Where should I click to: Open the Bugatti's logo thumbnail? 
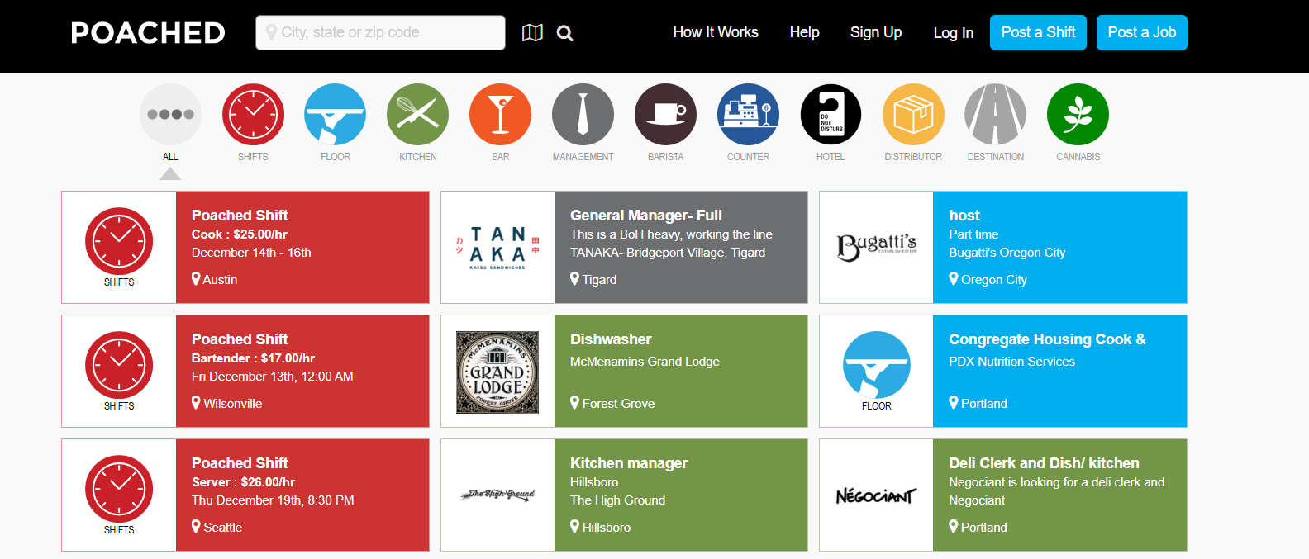click(x=876, y=247)
